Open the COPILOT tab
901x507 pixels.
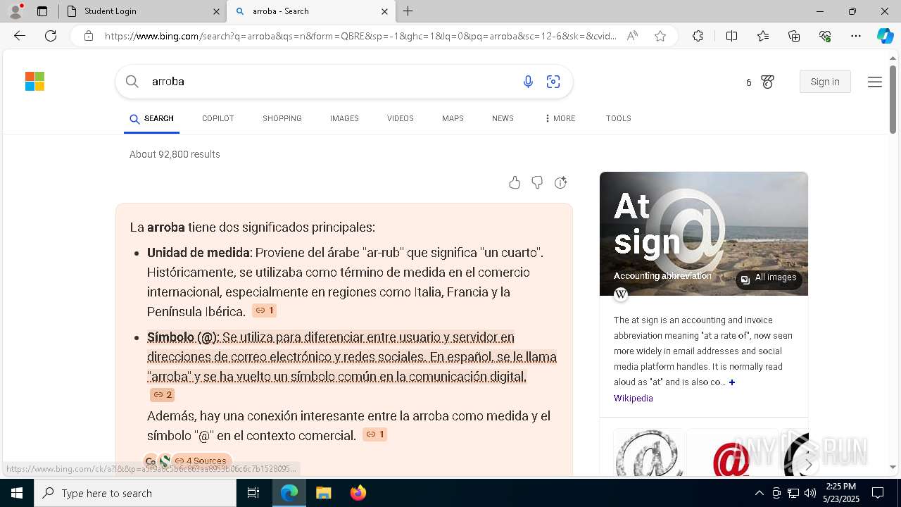tap(218, 118)
